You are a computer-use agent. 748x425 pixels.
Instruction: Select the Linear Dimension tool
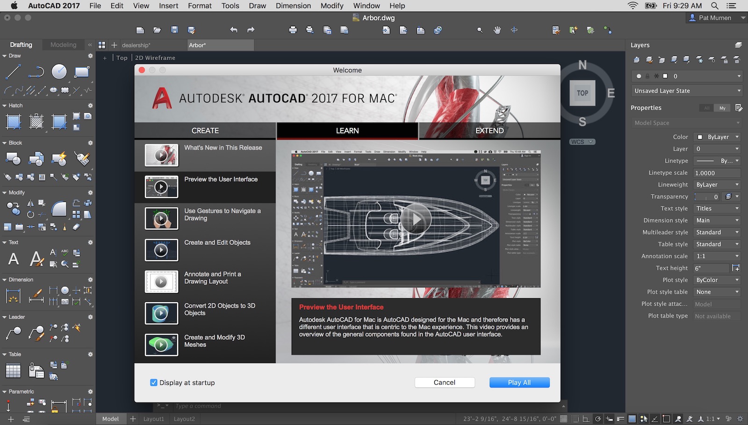13,296
